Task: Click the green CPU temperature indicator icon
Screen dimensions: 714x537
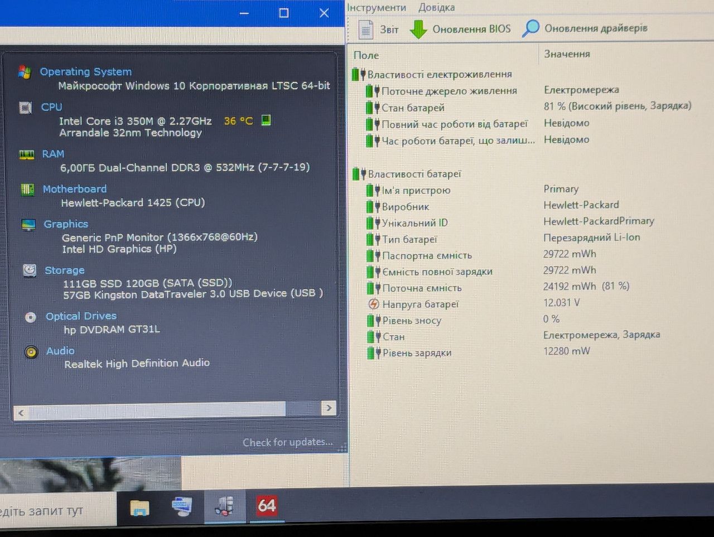Action: coord(266,120)
